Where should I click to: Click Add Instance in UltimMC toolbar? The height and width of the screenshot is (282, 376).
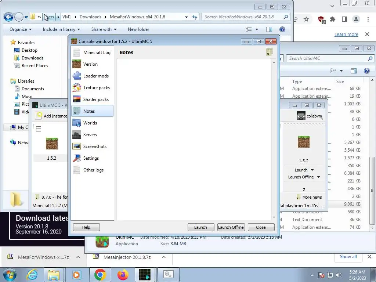click(x=51, y=116)
